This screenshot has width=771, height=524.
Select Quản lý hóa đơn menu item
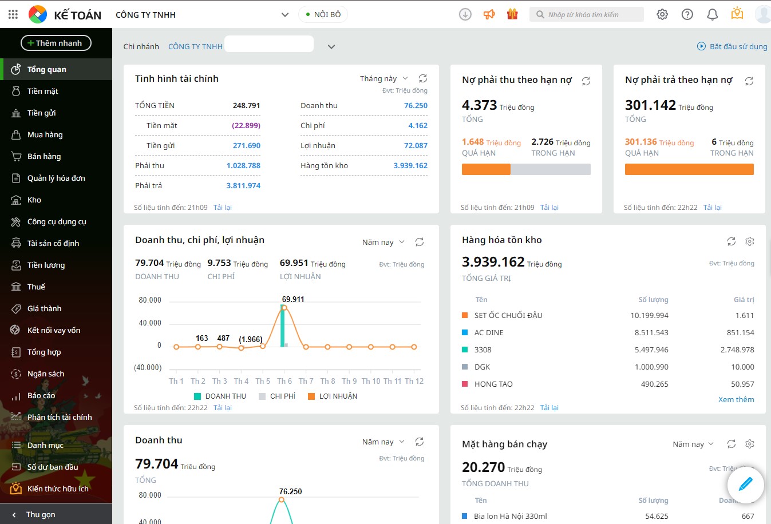[x=56, y=178]
